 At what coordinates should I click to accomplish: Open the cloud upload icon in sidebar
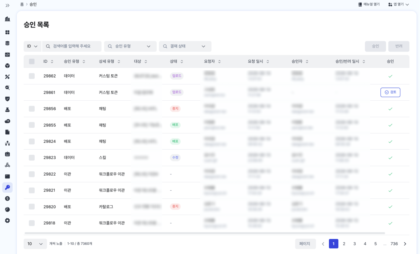pos(7,121)
